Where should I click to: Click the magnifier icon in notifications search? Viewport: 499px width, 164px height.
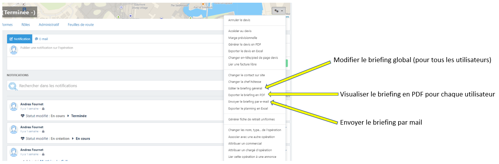pos(13,86)
